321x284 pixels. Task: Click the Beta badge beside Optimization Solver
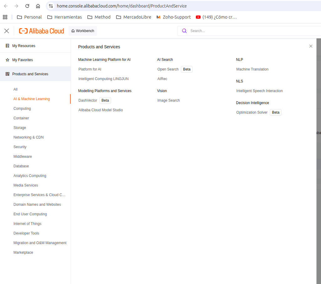point(276,112)
